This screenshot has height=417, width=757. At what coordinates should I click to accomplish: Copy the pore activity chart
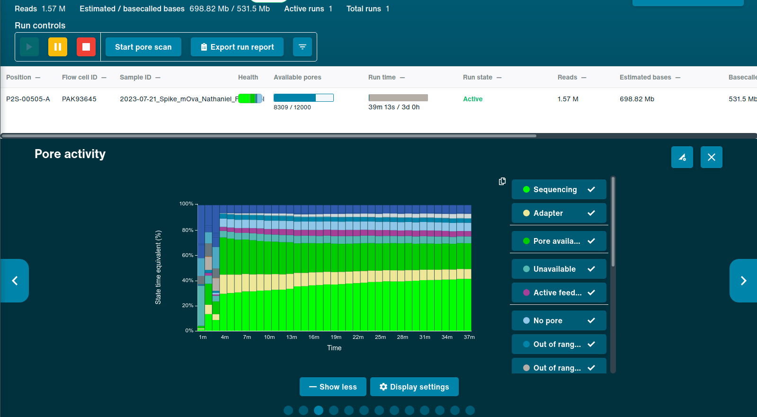(x=502, y=181)
